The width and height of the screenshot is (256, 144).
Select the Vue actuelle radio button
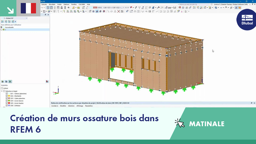pyautogui.click(x=1, y=27)
